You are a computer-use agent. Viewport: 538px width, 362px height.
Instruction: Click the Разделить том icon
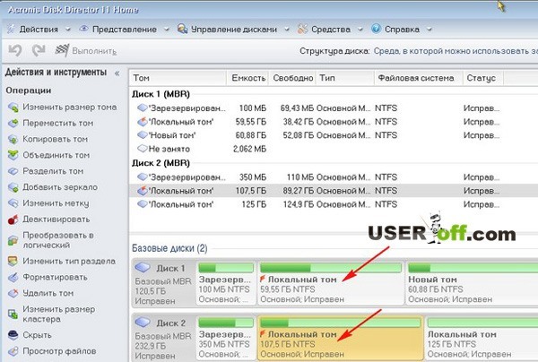coord(13,171)
